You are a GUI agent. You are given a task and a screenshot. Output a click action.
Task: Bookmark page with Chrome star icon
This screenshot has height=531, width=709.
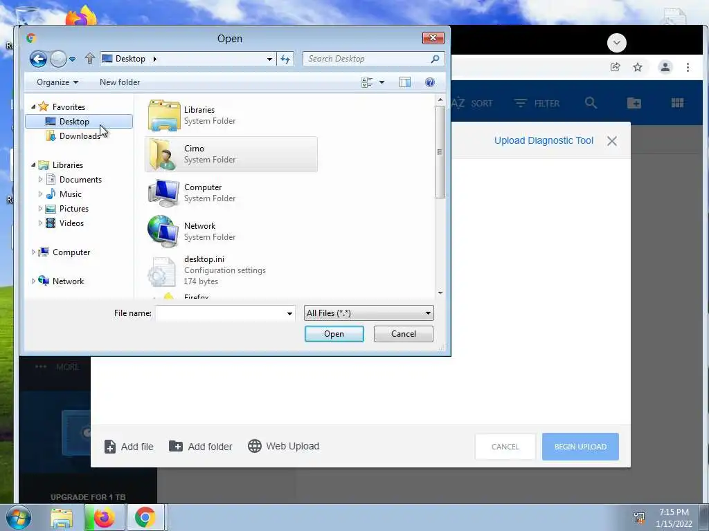pos(638,67)
